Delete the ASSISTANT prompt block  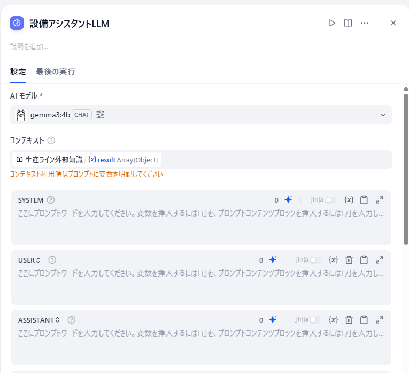point(349,320)
